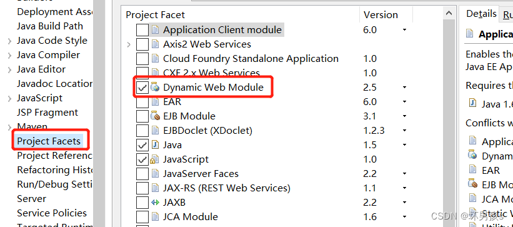
Task: Open EJBDoclet 1.2.3 version dropdown
Action: click(404, 131)
